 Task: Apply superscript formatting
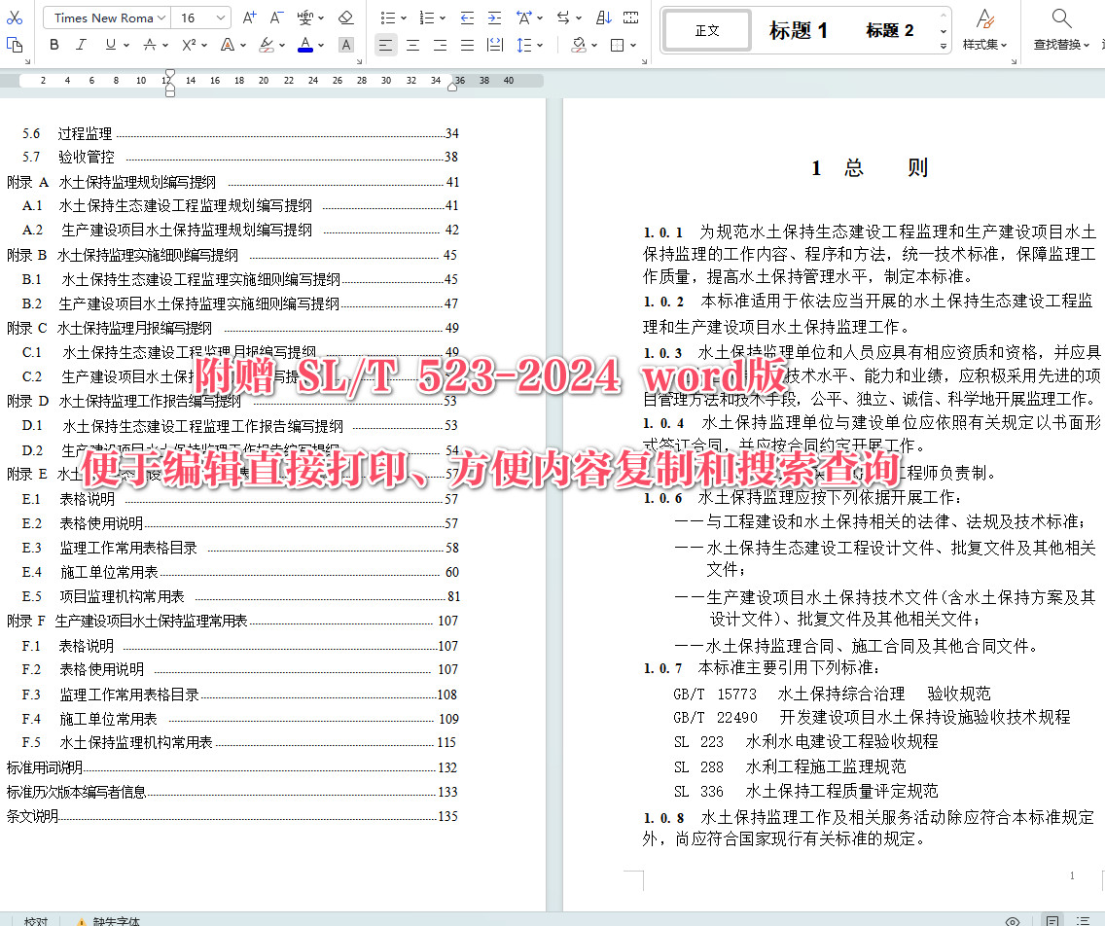point(189,45)
